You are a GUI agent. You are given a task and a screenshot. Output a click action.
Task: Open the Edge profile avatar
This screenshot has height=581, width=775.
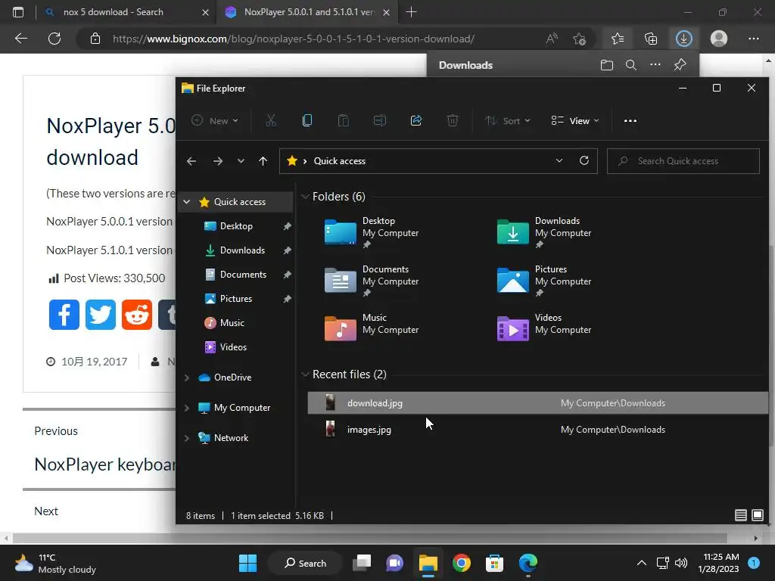coord(719,39)
